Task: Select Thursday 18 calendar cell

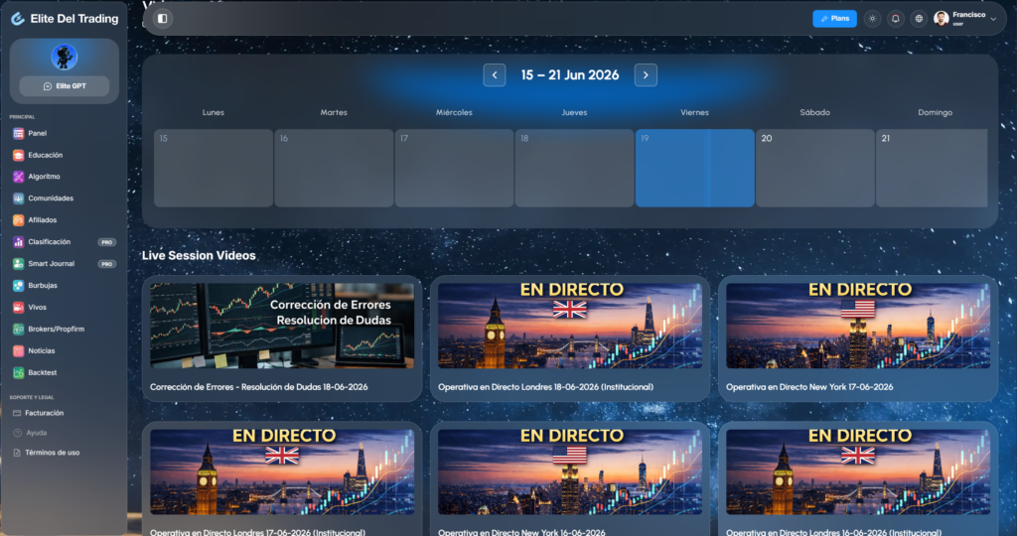Action: coord(575,169)
